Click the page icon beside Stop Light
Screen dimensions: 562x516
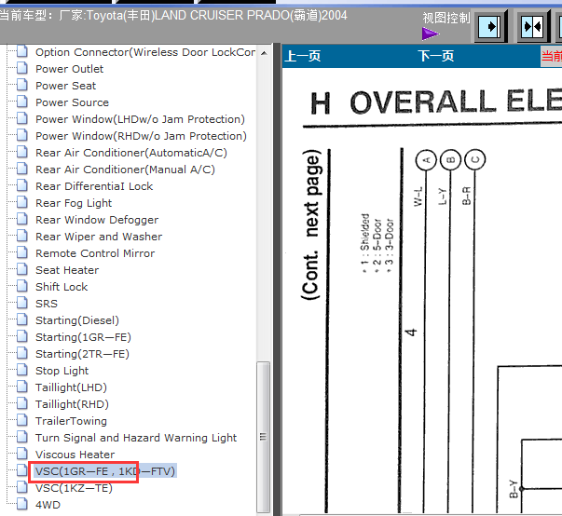(x=22, y=371)
